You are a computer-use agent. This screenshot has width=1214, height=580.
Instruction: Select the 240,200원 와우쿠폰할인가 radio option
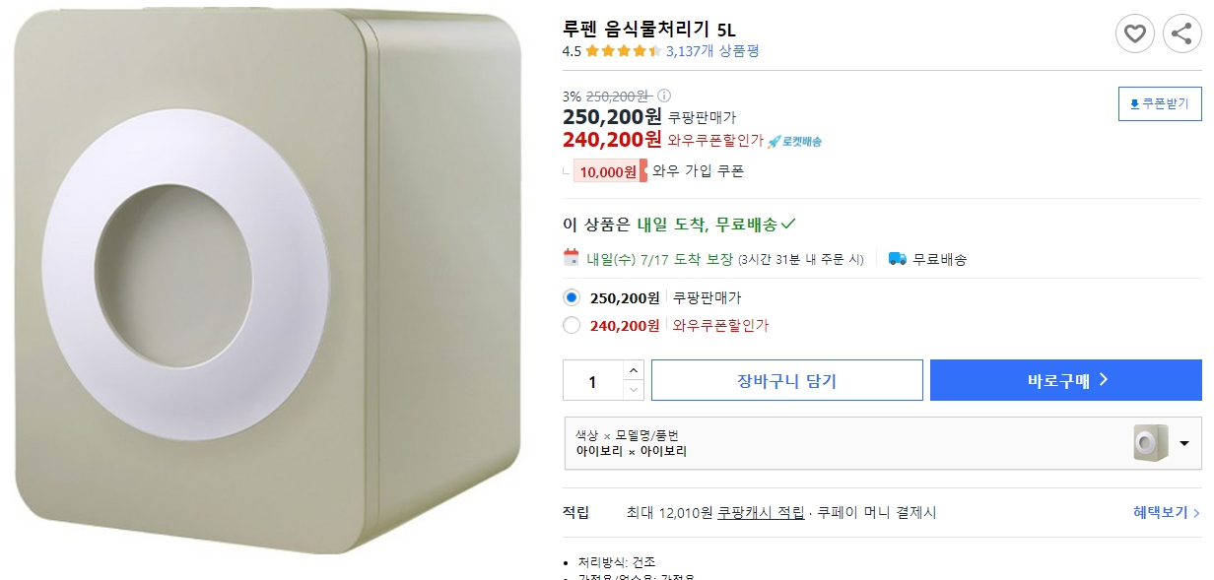tap(570, 325)
